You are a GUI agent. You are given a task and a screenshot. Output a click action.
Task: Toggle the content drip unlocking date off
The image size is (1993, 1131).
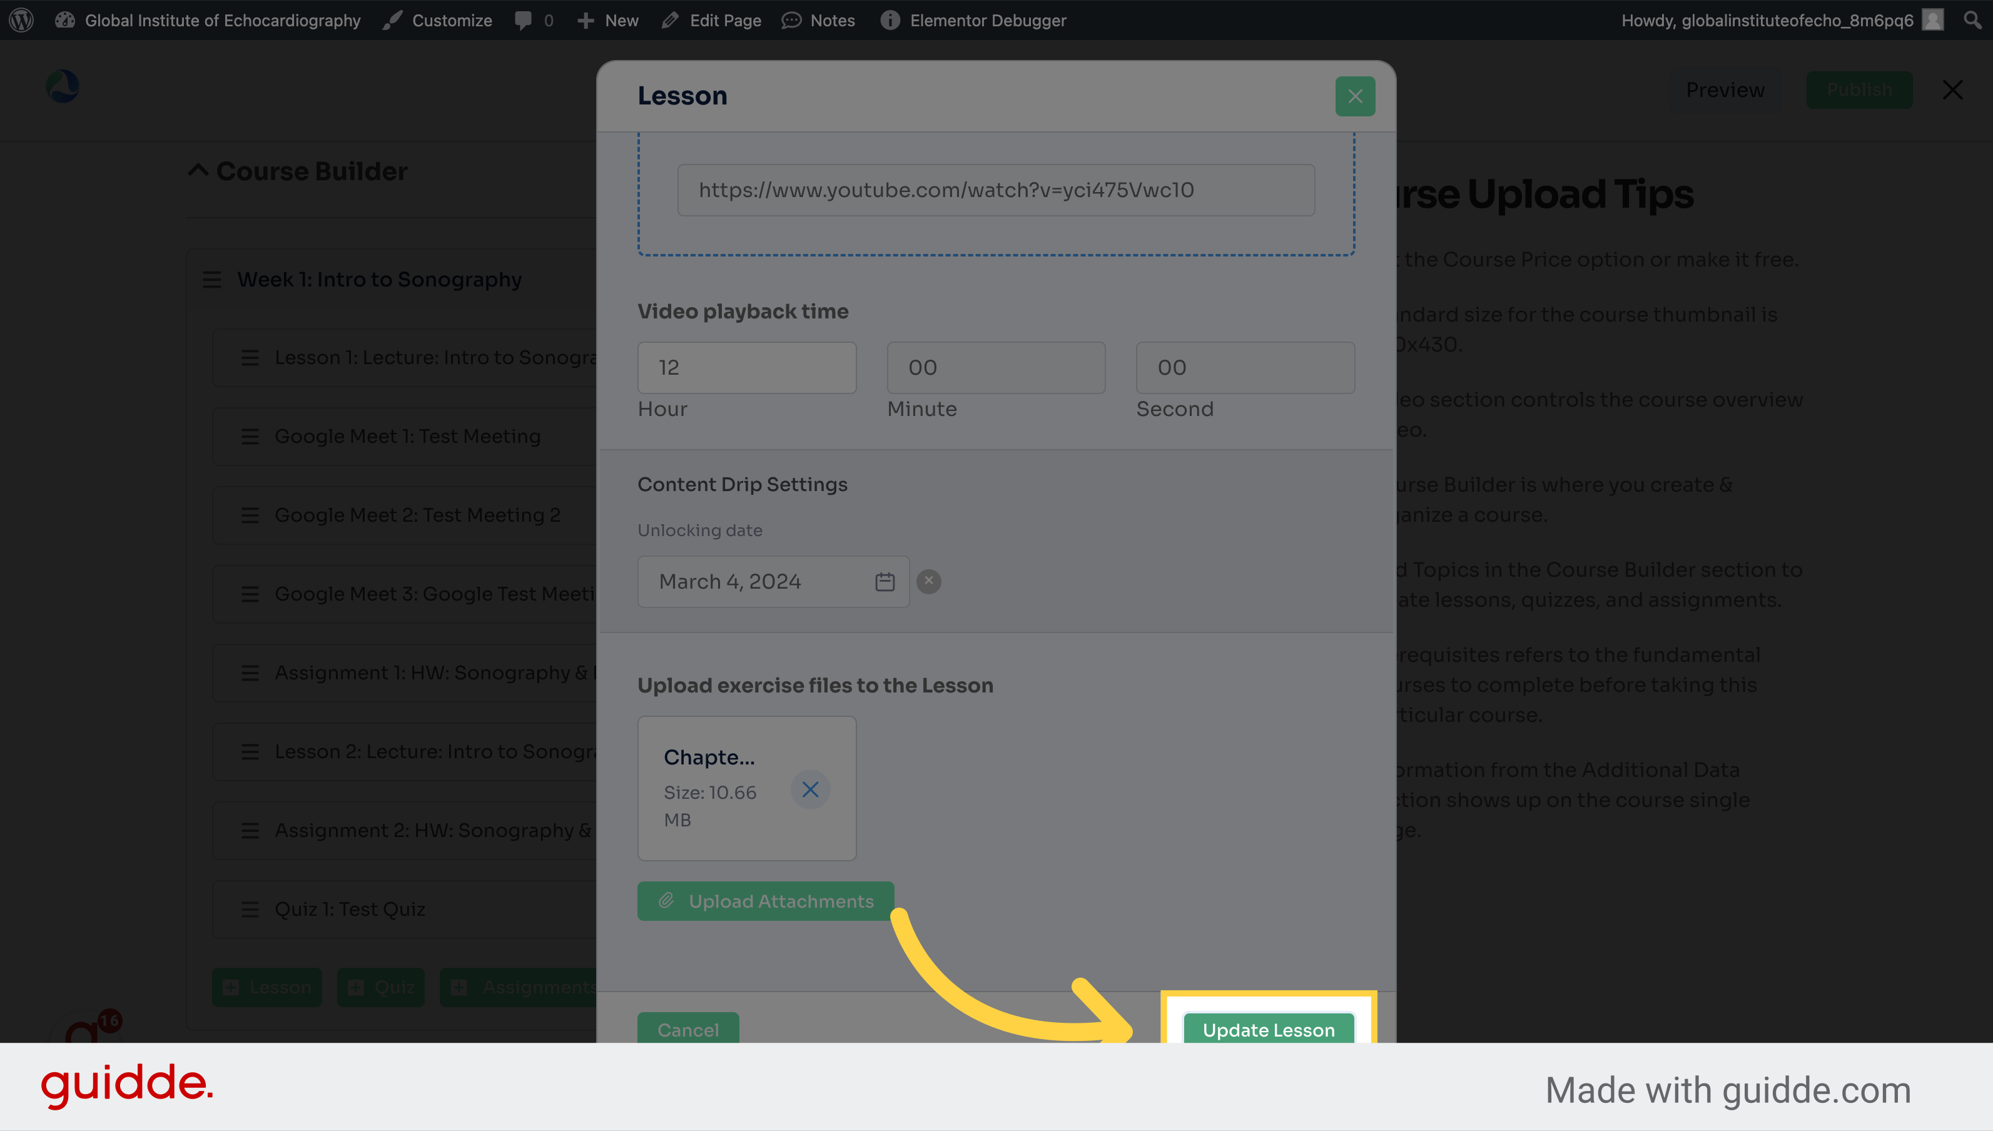[x=928, y=579]
